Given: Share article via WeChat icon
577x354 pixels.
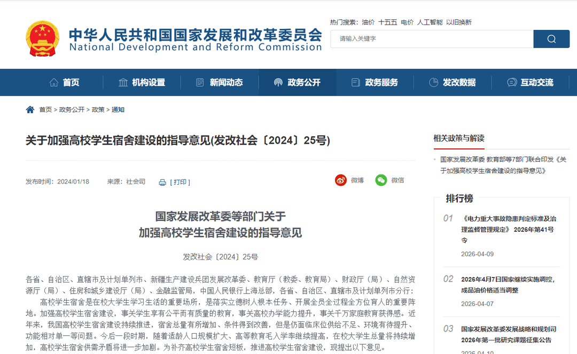Looking at the screenshot, I should (381, 180).
